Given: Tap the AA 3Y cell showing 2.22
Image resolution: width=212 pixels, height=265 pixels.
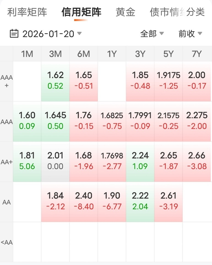Looking at the screenshot, I should pos(140,201).
